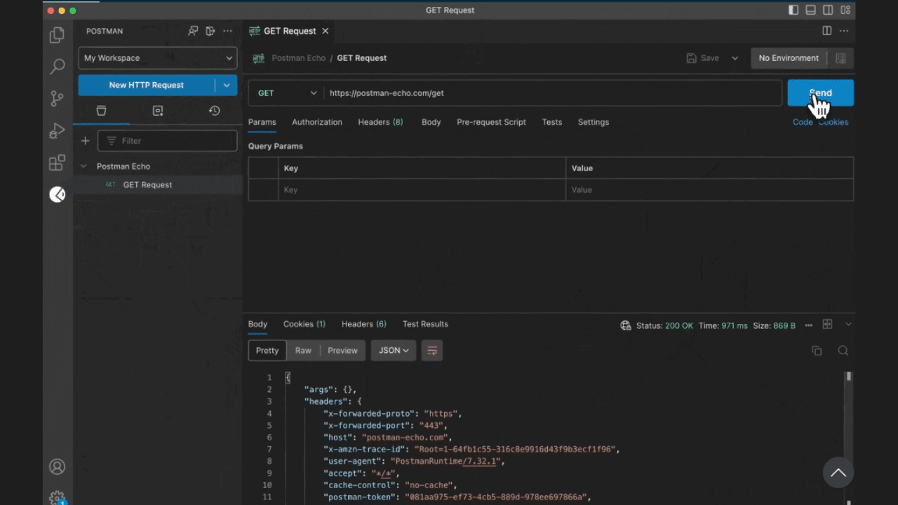Toggle line wrapping in the response viewer
The width and height of the screenshot is (898, 505).
click(431, 350)
